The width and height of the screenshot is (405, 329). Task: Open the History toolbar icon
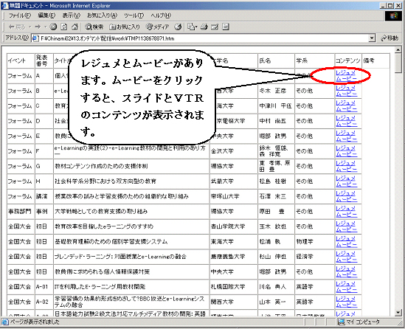178,27
